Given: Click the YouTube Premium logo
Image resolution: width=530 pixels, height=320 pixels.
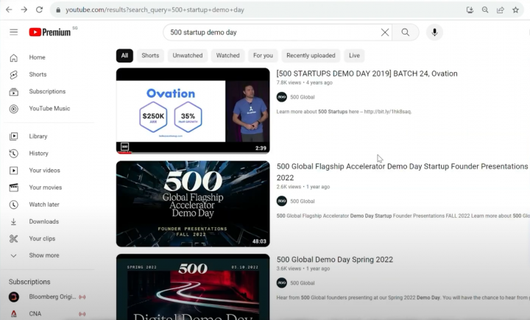Looking at the screenshot, I should [50, 32].
